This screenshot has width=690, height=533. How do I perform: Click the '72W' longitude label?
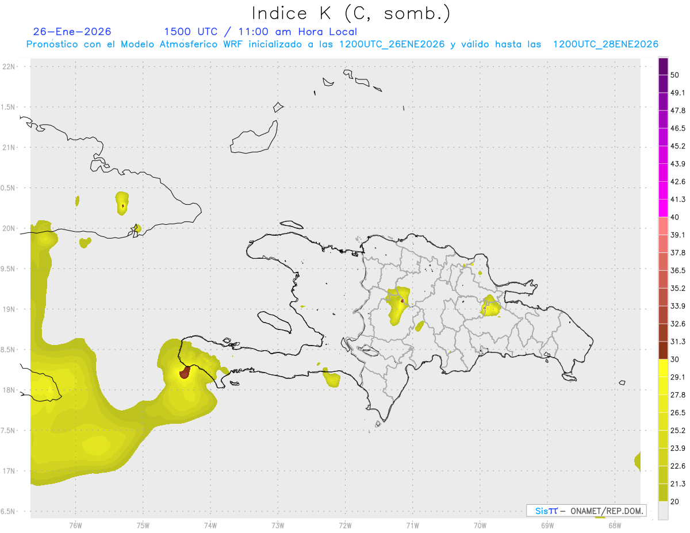[345, 526]
